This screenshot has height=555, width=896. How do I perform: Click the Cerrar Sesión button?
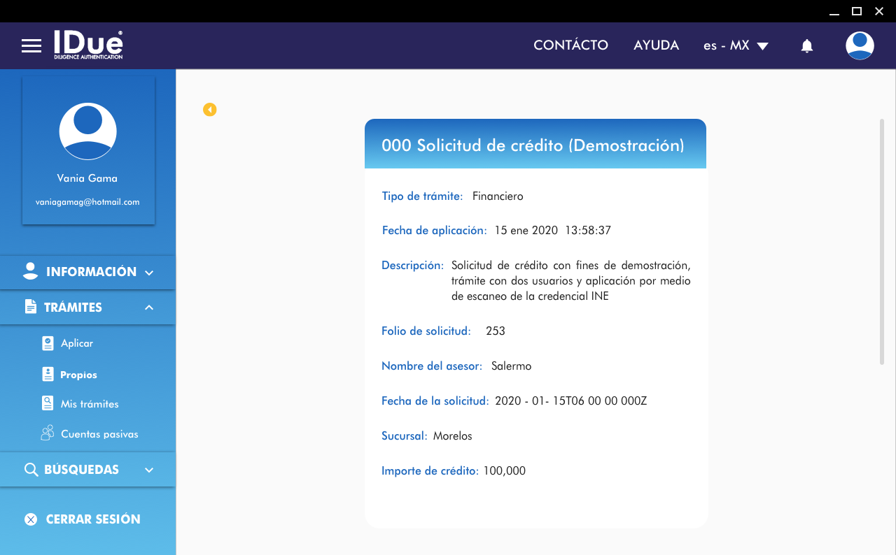pyautogui.click(x=92, y=519)
